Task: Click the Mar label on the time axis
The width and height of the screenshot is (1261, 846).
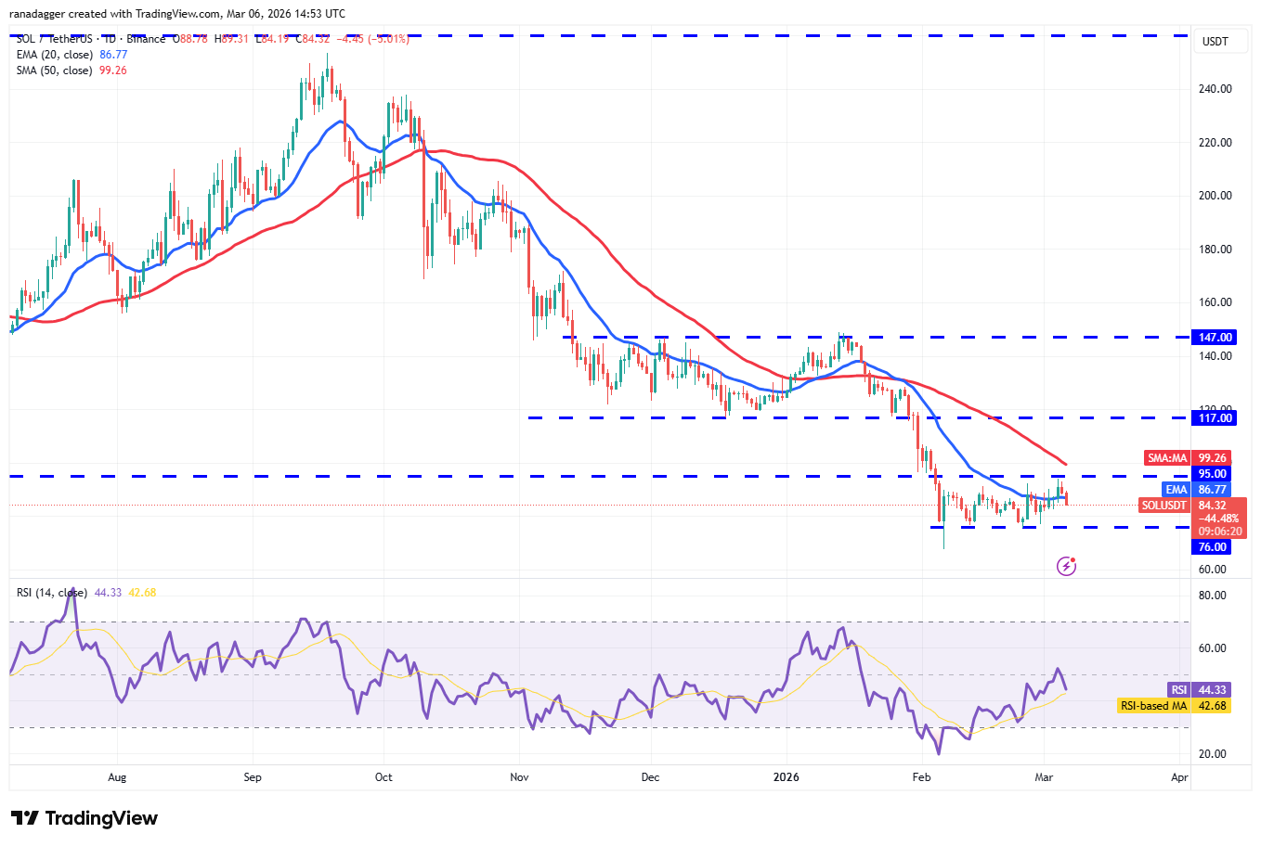Action: (x=1044, y=777)
